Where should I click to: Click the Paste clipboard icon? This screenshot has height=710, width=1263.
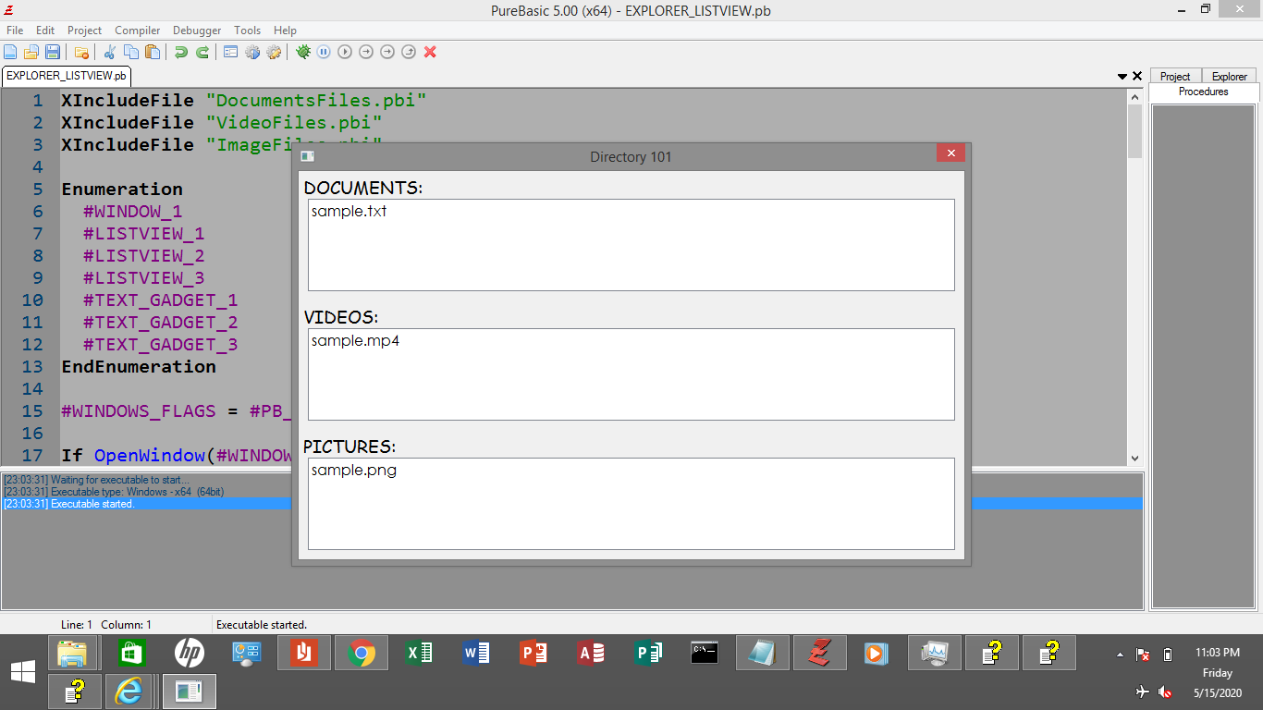pos(153,52)
